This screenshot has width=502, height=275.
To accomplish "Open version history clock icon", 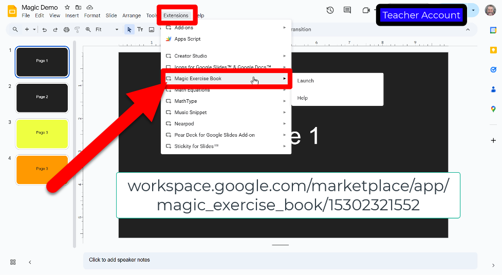I will coord(330,10).
